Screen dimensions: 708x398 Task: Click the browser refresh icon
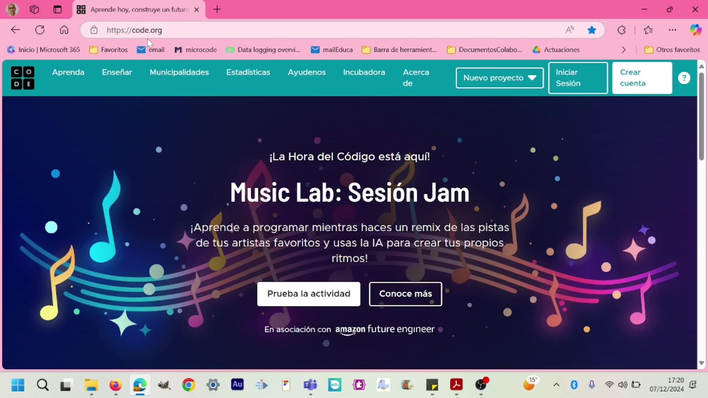point(40,30)
